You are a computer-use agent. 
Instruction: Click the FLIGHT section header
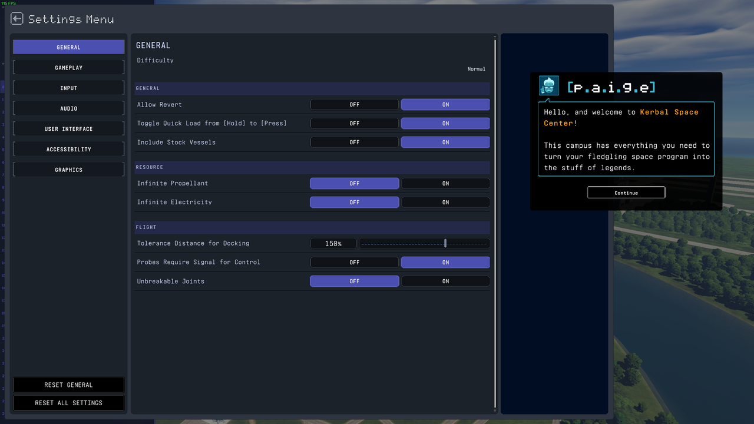(x=312, y=227)
